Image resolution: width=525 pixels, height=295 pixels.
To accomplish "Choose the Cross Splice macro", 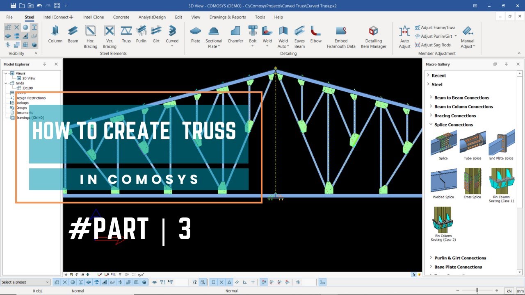I will (x=472, y=184).
